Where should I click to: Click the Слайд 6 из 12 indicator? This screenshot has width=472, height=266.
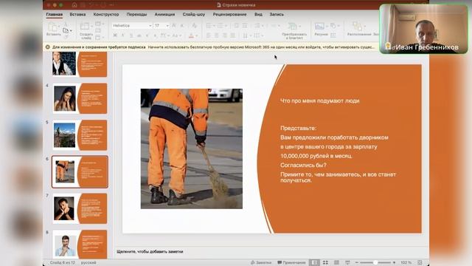point(62,263)
